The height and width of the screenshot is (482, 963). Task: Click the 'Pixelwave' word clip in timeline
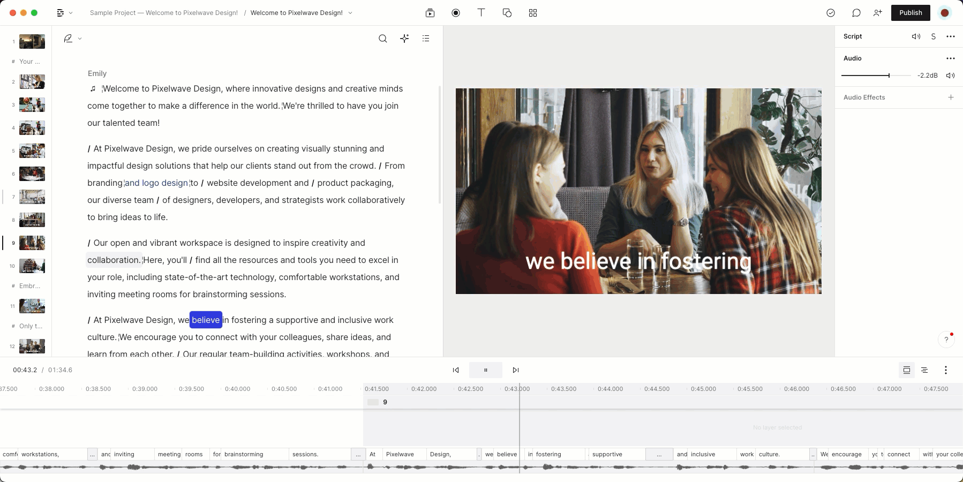[405, 454]
